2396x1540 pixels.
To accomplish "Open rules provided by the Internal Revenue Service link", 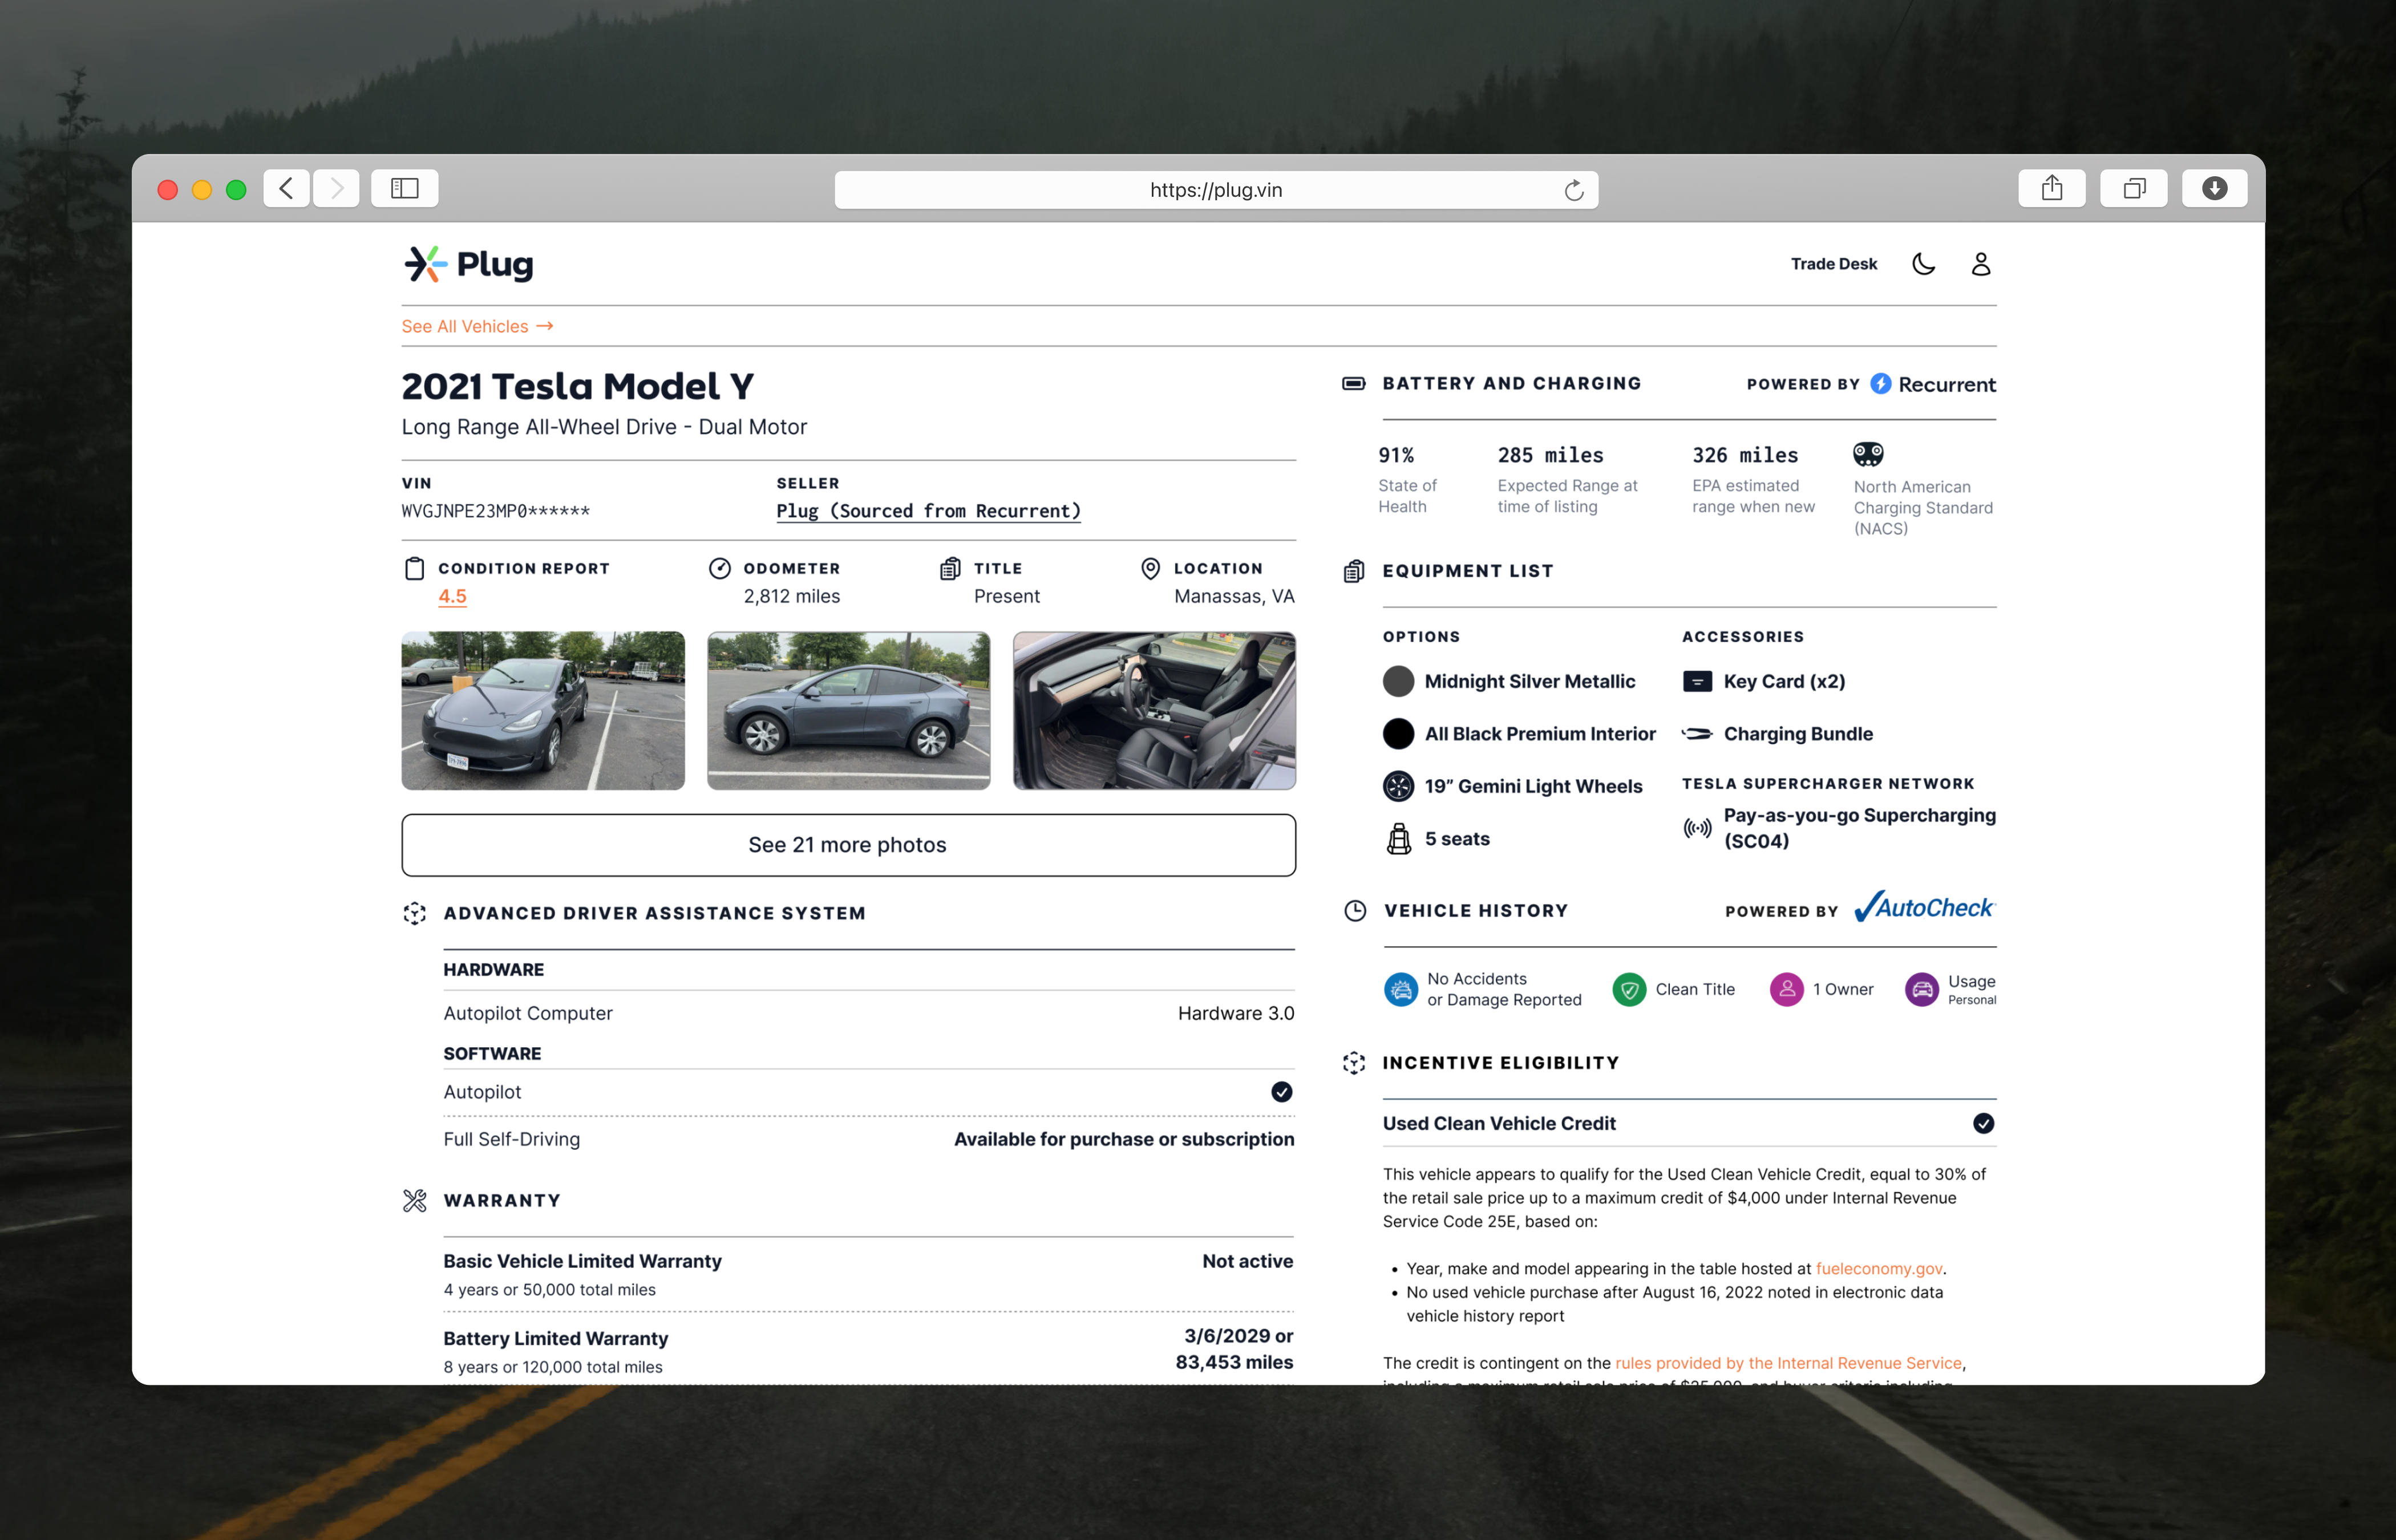I will click(1788, 1363).
